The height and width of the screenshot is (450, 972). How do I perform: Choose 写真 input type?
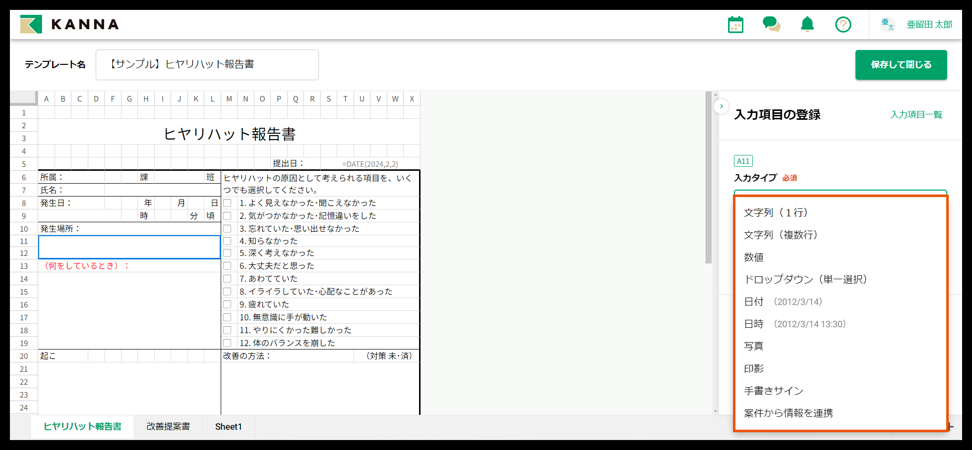click(x=841, y=346)
